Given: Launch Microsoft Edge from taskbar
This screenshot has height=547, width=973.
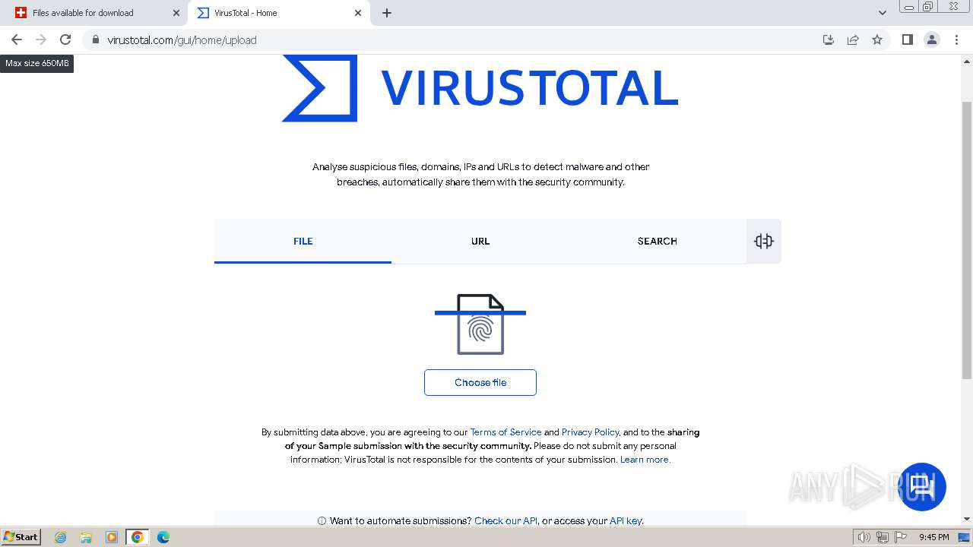Looking at the screenshot, I should coord(163,537).
